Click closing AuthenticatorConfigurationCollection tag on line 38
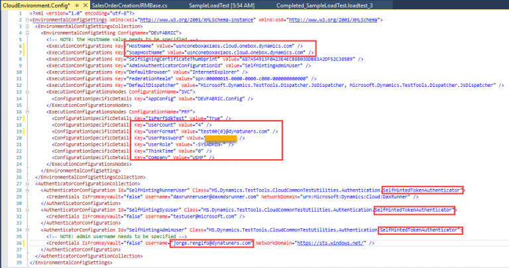This screenshot has height=268, width=509. [x=89, y=256]
